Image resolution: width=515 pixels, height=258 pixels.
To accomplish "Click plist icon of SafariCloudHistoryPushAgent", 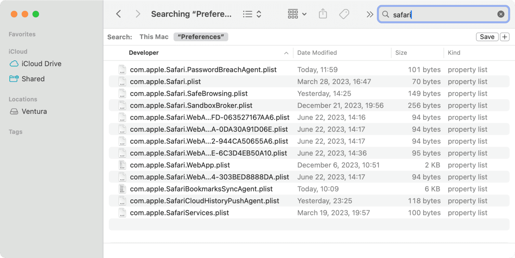I will 123,201.
